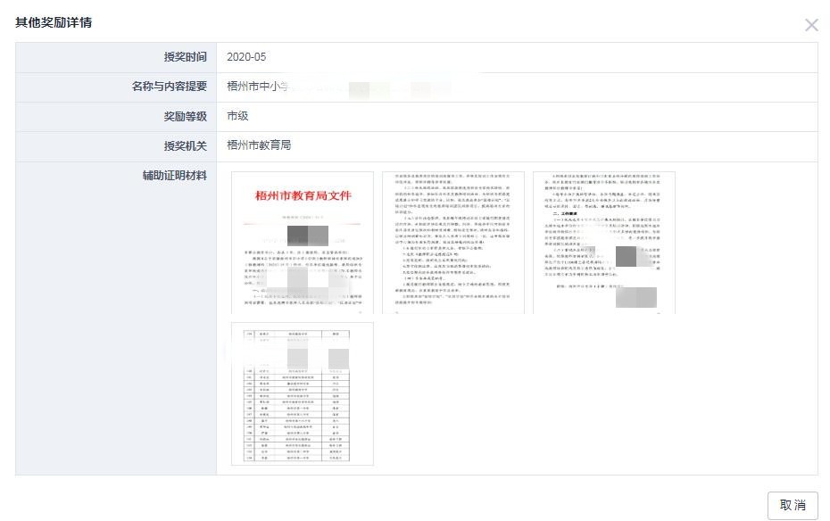Open the third document page thumbnail

pos(604,243)
